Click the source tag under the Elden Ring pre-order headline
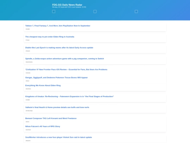Screen dimensions: 190x143 click(x=27, y=40)
